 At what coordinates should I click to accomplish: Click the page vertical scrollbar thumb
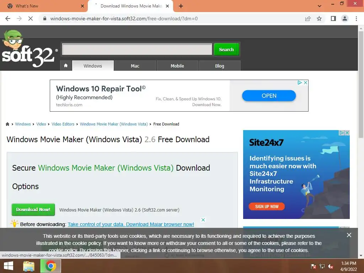click(361, 85)
